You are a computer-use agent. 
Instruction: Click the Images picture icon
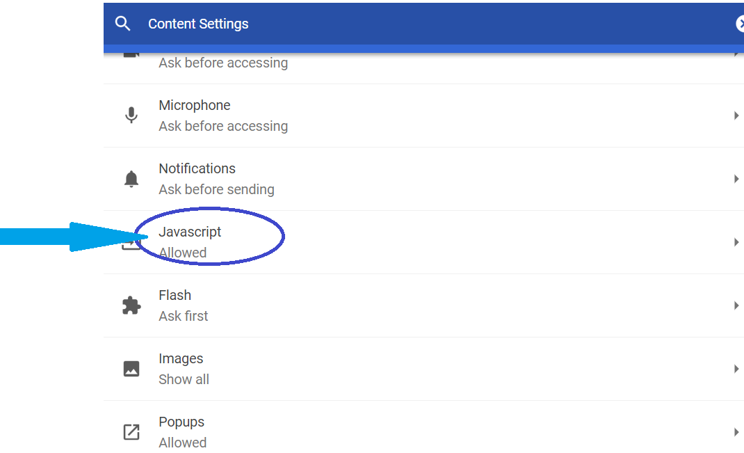131,369
